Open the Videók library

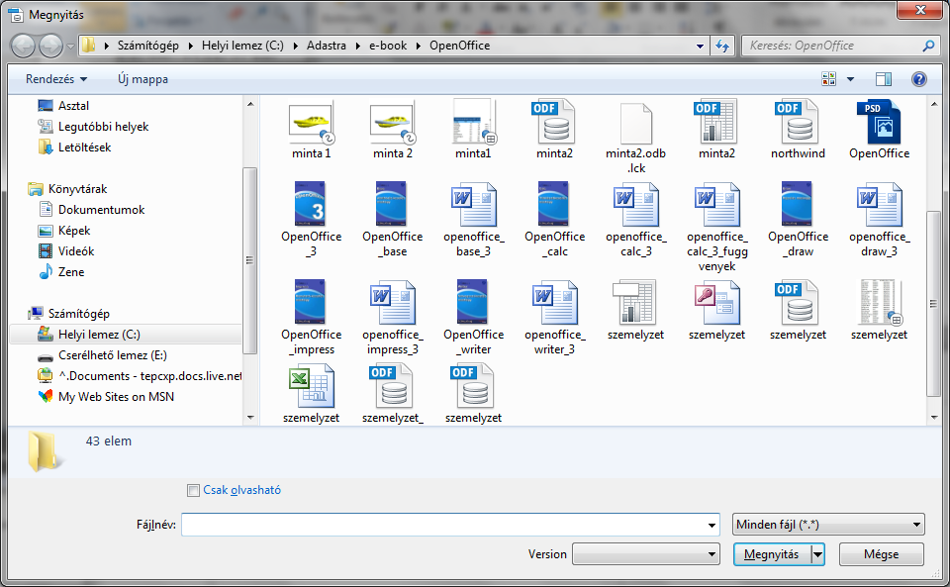point(66,251)
